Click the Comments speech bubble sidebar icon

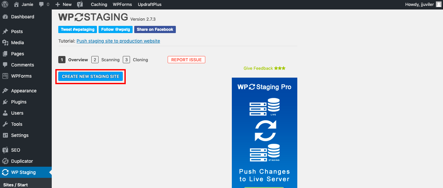point(5,65)
